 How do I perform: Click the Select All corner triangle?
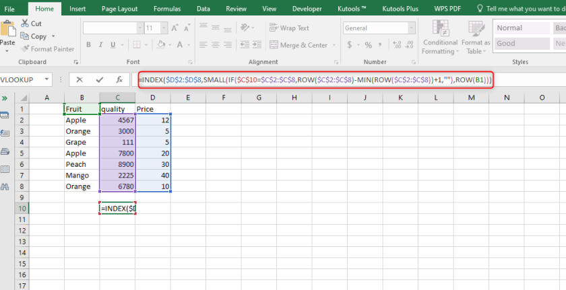tap(22, 98)
